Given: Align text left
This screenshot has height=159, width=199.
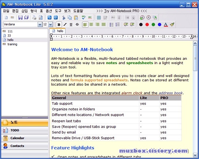Looking at the screenshot, I should point(85,25).
